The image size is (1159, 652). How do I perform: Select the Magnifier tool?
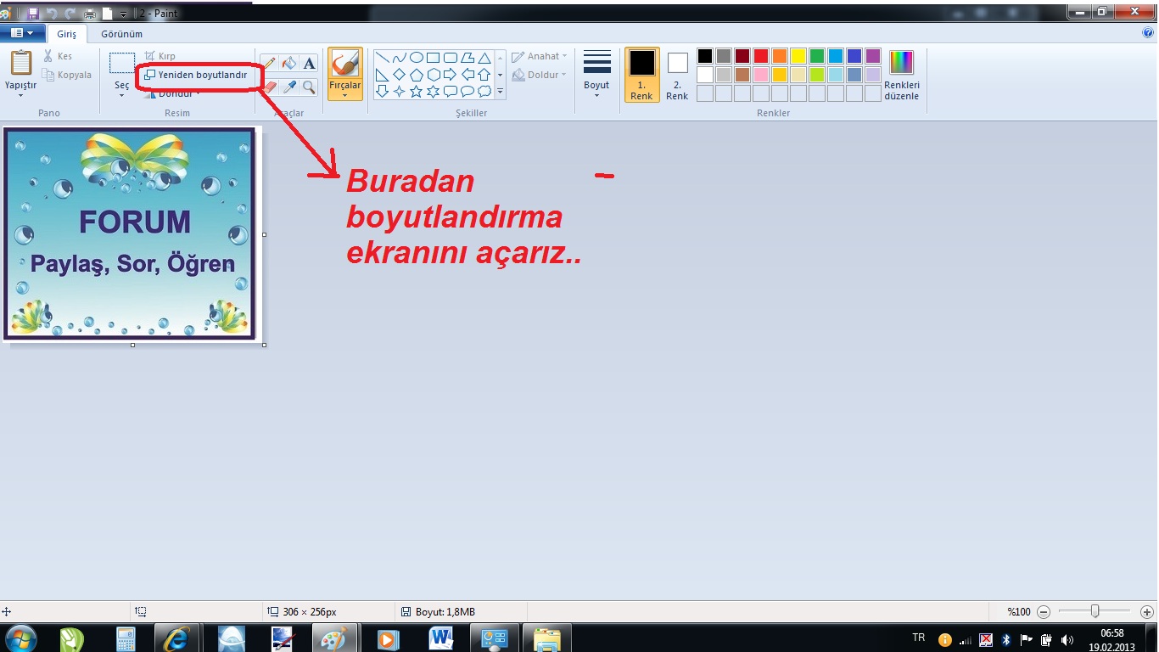point(309,87)
